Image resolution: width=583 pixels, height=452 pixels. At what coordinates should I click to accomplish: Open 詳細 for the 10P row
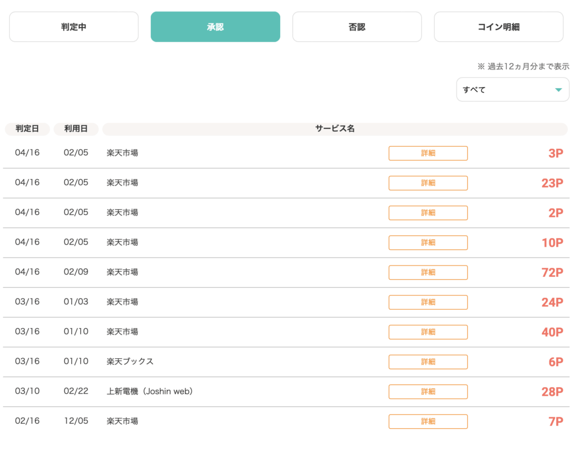coord(428,243)
